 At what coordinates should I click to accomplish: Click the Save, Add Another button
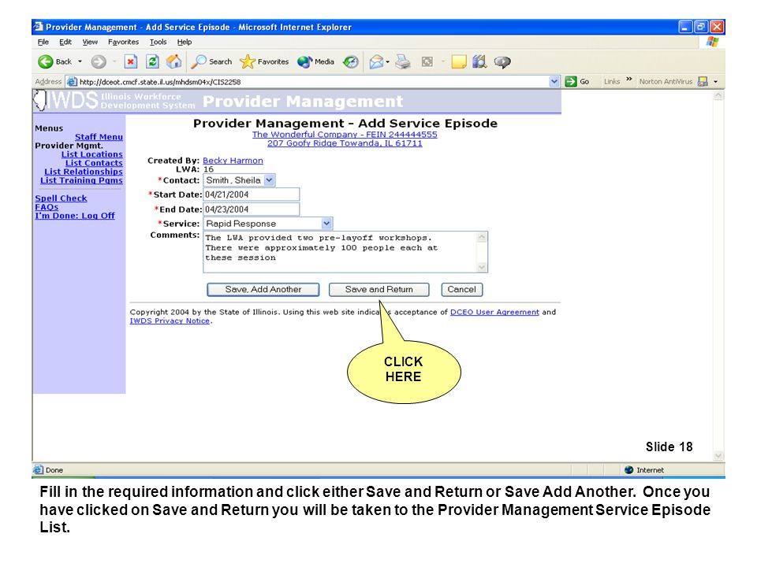(x=263, y=289)
